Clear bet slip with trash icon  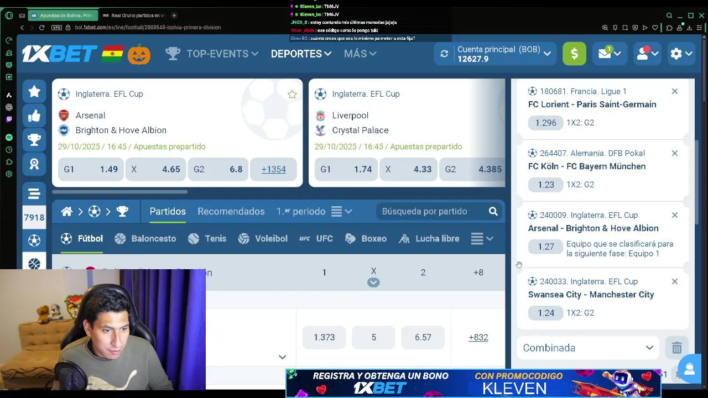coord(677,348)
